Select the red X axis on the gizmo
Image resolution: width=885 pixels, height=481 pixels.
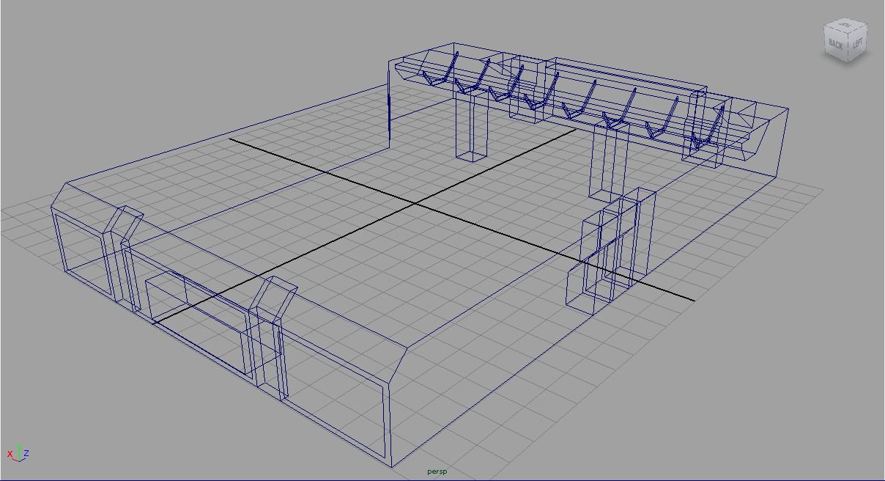click(10, 454)
